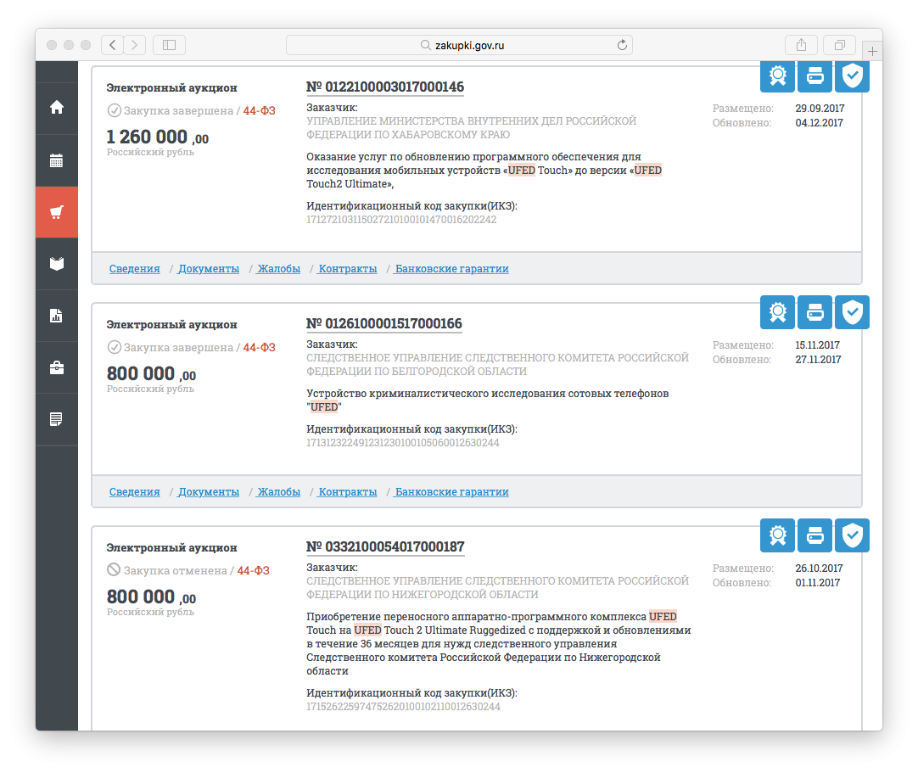918x773 pixels.
Task: Open auction number 0332100054017000187
Action: click(x=384, y=547)
